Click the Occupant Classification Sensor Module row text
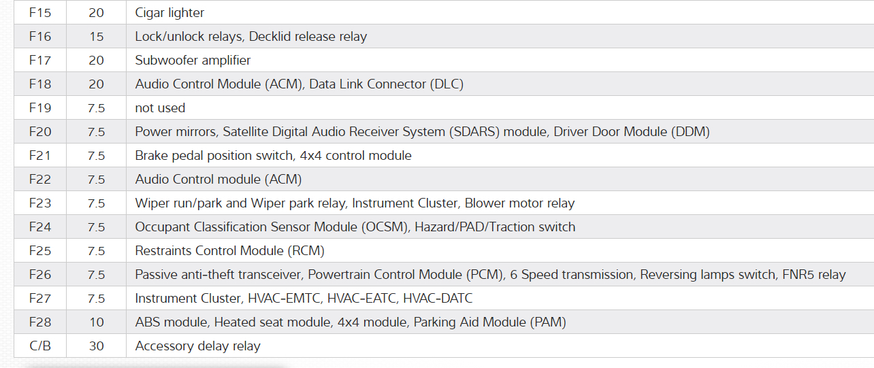Viewport: 874px width, 368px height. coord(355,227)
